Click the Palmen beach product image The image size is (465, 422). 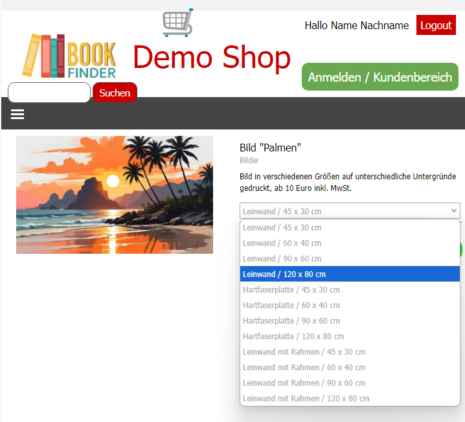coord(115,195)
